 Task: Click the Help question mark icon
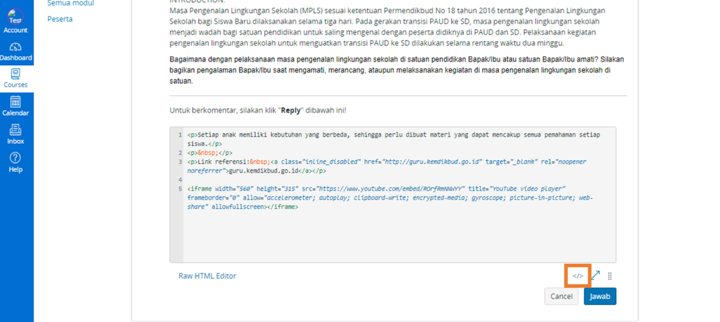click(x=16, y=158)
